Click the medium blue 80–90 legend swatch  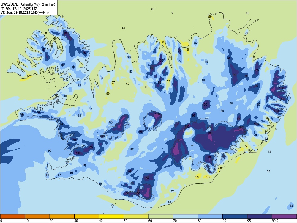pyautogui.click(x=210, y=216)
